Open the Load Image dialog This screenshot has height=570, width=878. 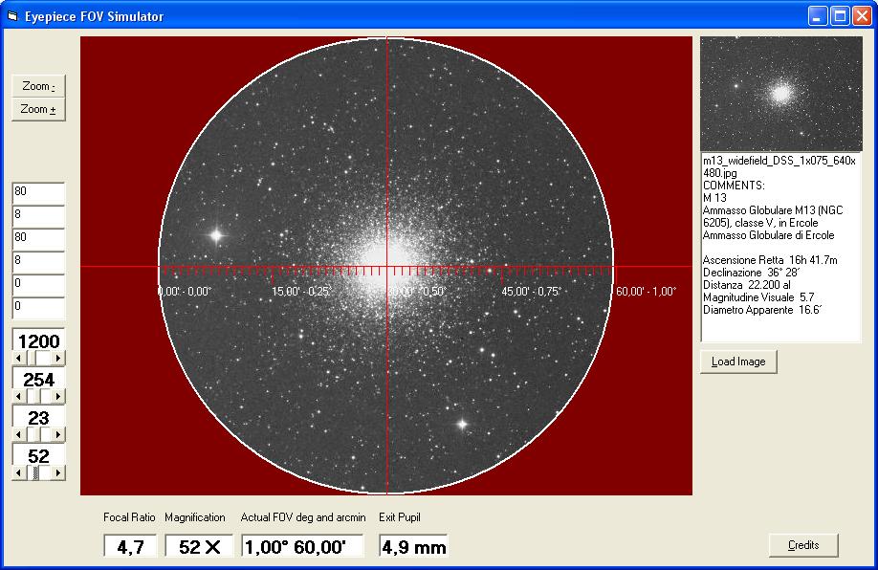tap(738, 362)
